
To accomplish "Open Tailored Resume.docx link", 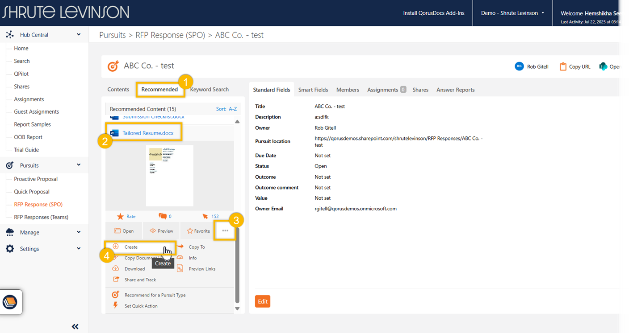I will tap(148, 133).
